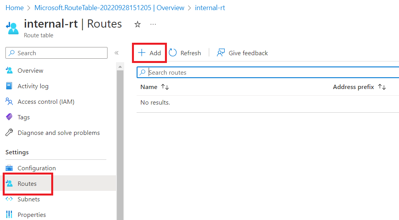Click the Activity log icon

(9, 86)
